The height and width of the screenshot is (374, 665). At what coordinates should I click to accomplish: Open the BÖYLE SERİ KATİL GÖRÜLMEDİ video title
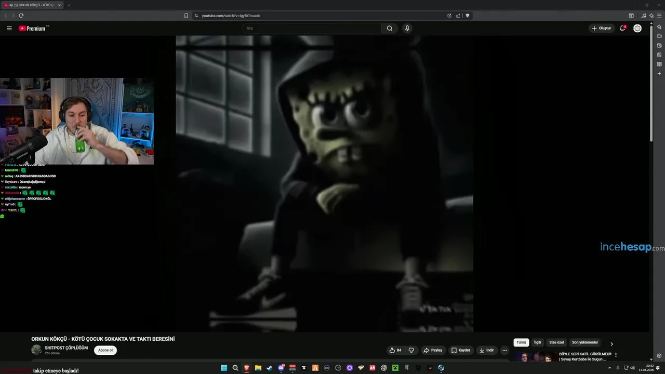pos(585,356)
